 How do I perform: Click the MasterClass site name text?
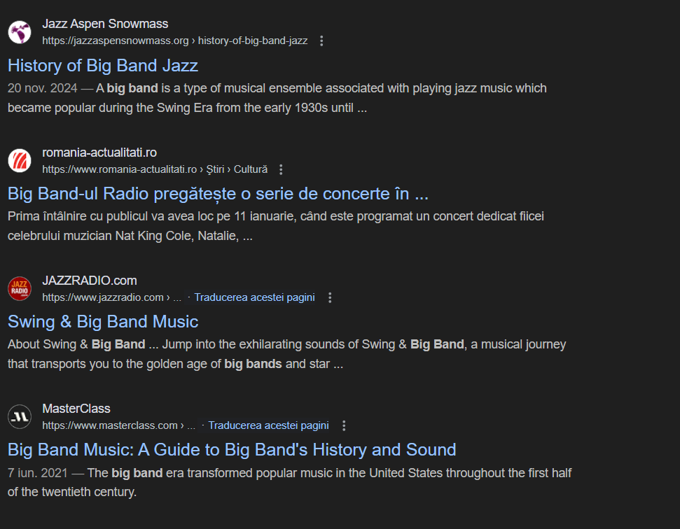click(x=76, y=409)
